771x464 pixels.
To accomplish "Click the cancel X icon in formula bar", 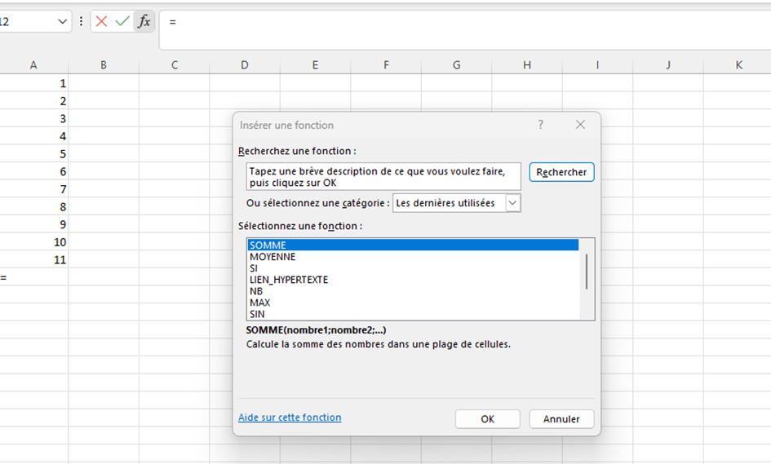I will tap(101, 22).
